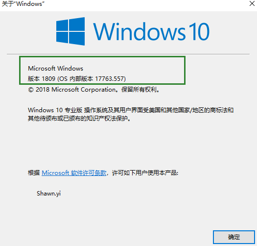This screenshot has height=246, width=257.
Task: Click the 根据 text before the license link
Action: point(34,173)
